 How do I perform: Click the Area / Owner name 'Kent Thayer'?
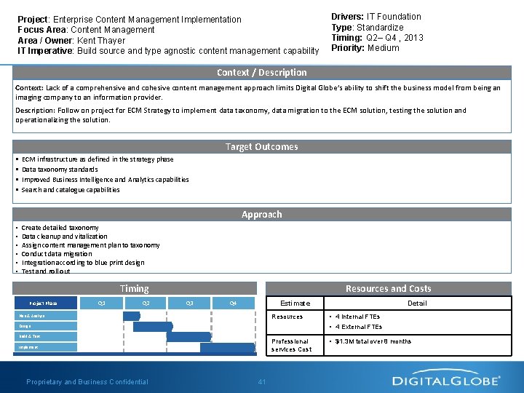[101, 41]
